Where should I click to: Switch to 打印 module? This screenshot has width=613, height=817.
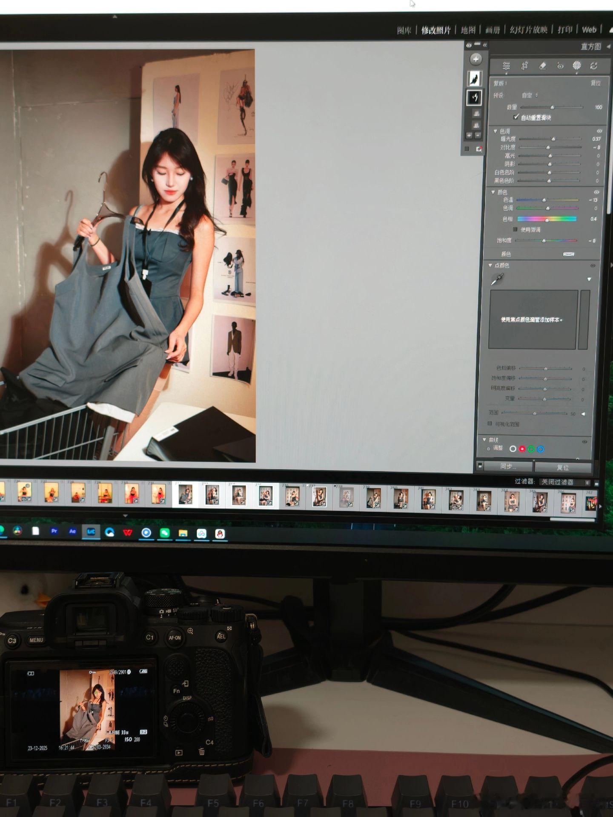point(565,29)
